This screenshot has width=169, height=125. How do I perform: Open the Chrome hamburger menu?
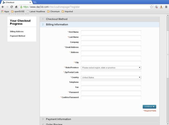166,7
